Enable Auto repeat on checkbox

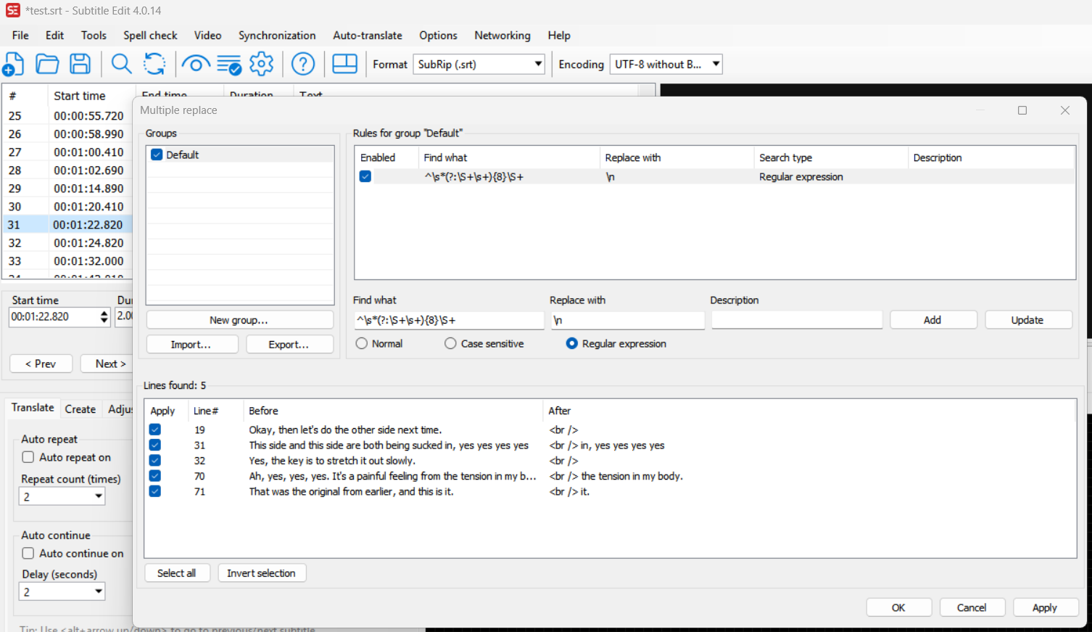click(x=28, y=457)
